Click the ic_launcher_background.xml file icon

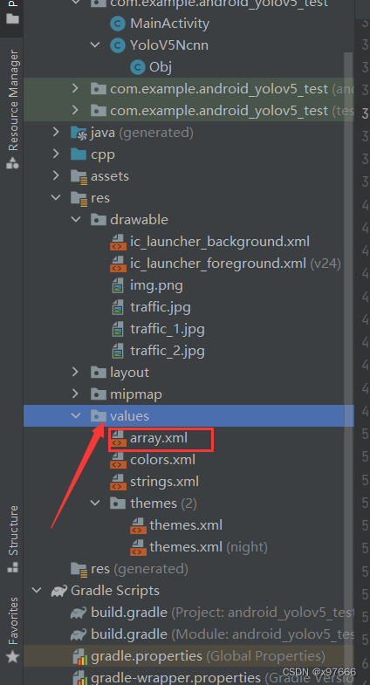tap(118, 242)
